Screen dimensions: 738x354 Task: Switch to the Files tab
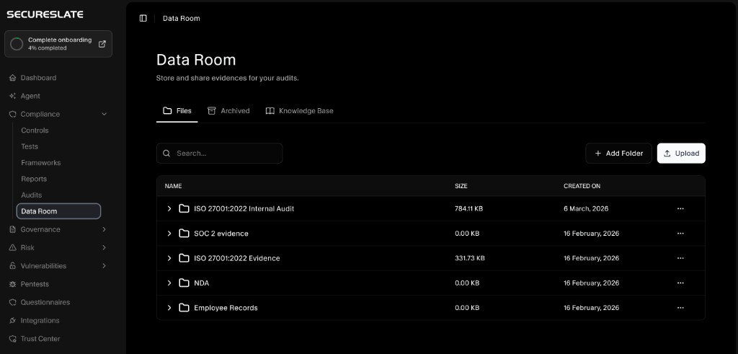177,111
